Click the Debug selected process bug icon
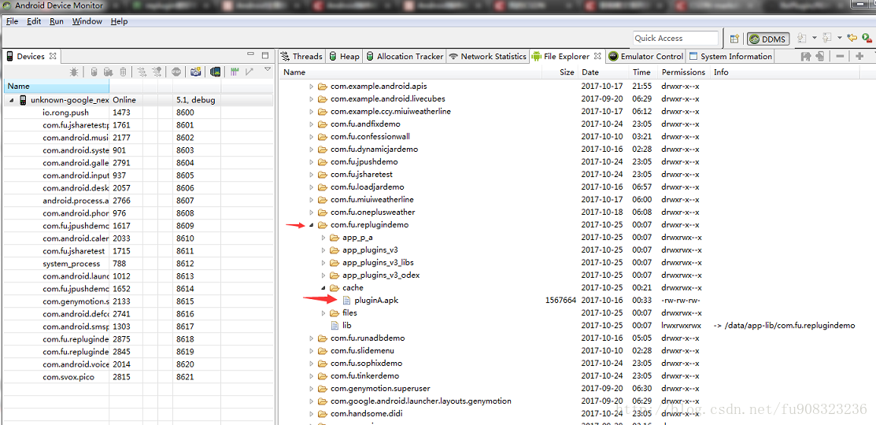 (x=74, y=72)
